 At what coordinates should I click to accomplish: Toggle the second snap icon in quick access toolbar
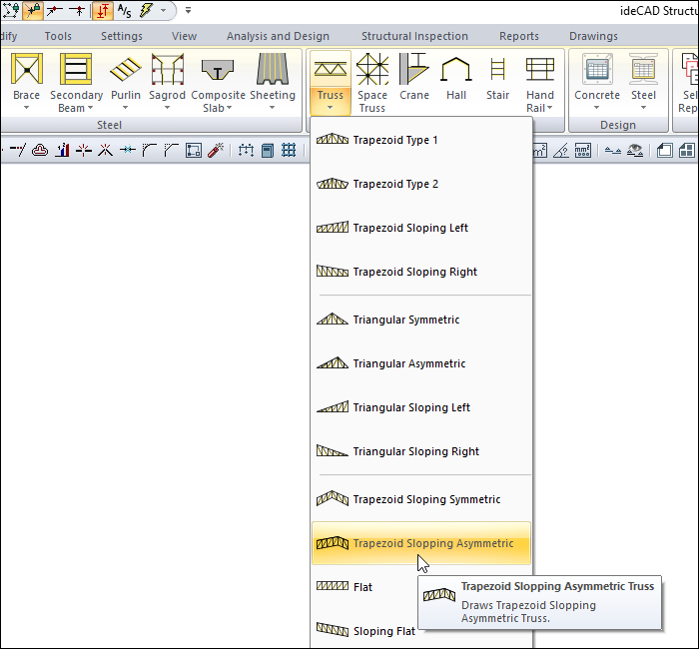point(33,11)
